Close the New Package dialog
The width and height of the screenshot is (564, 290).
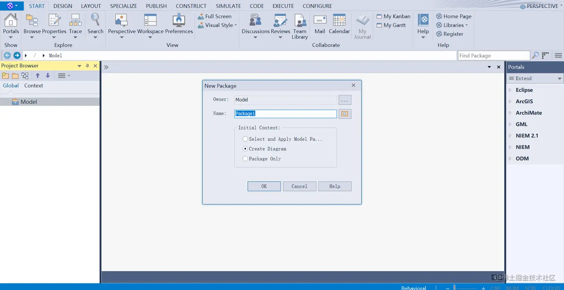[x=354, y=85]
